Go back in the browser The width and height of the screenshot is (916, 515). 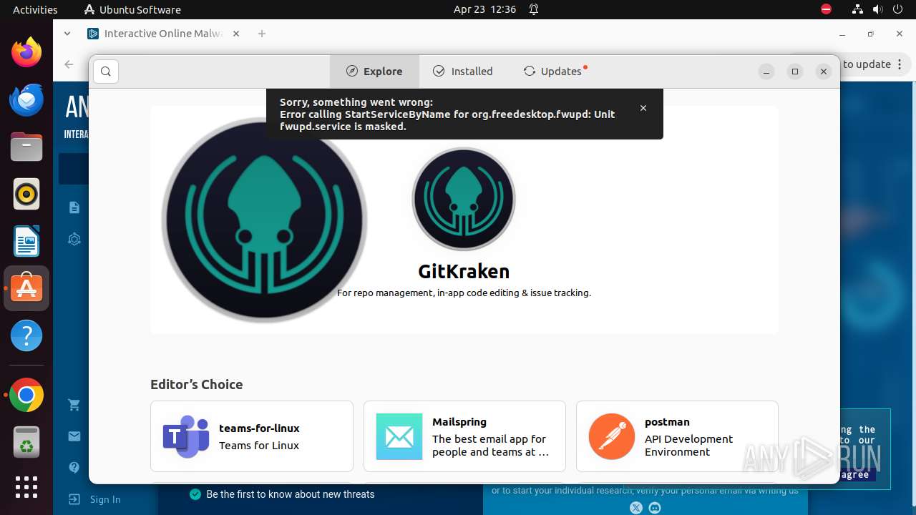[69, 64]
